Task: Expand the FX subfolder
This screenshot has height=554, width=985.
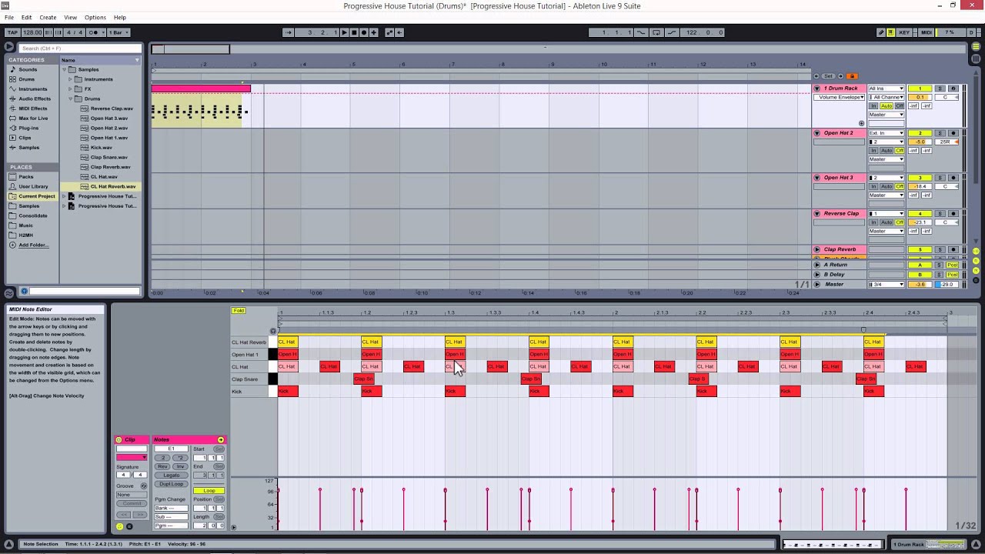Action: [x=70, y=88]
